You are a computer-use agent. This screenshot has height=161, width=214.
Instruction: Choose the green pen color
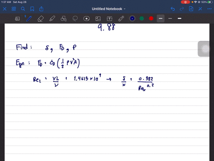142,18
